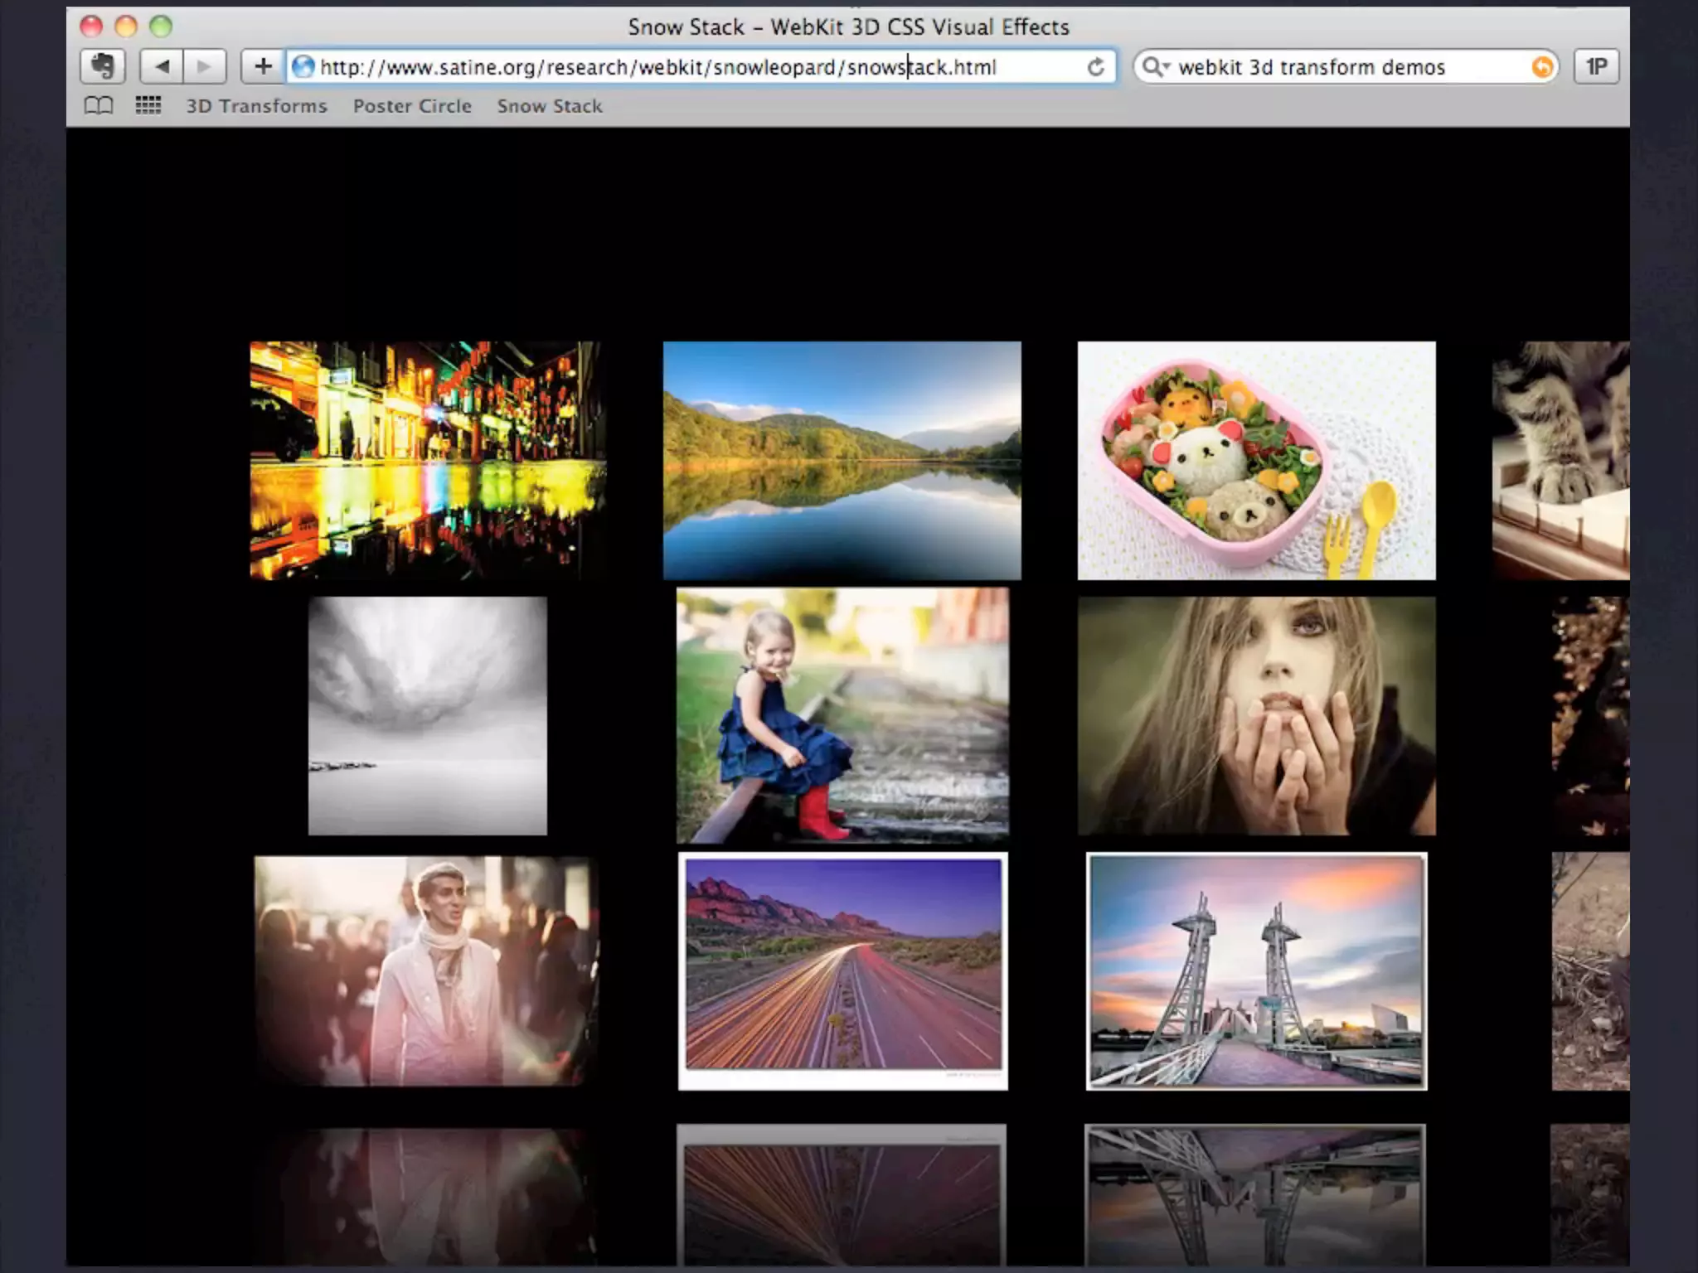
Task: Select the girl in blue dress photo
Action: click(842, 714)
